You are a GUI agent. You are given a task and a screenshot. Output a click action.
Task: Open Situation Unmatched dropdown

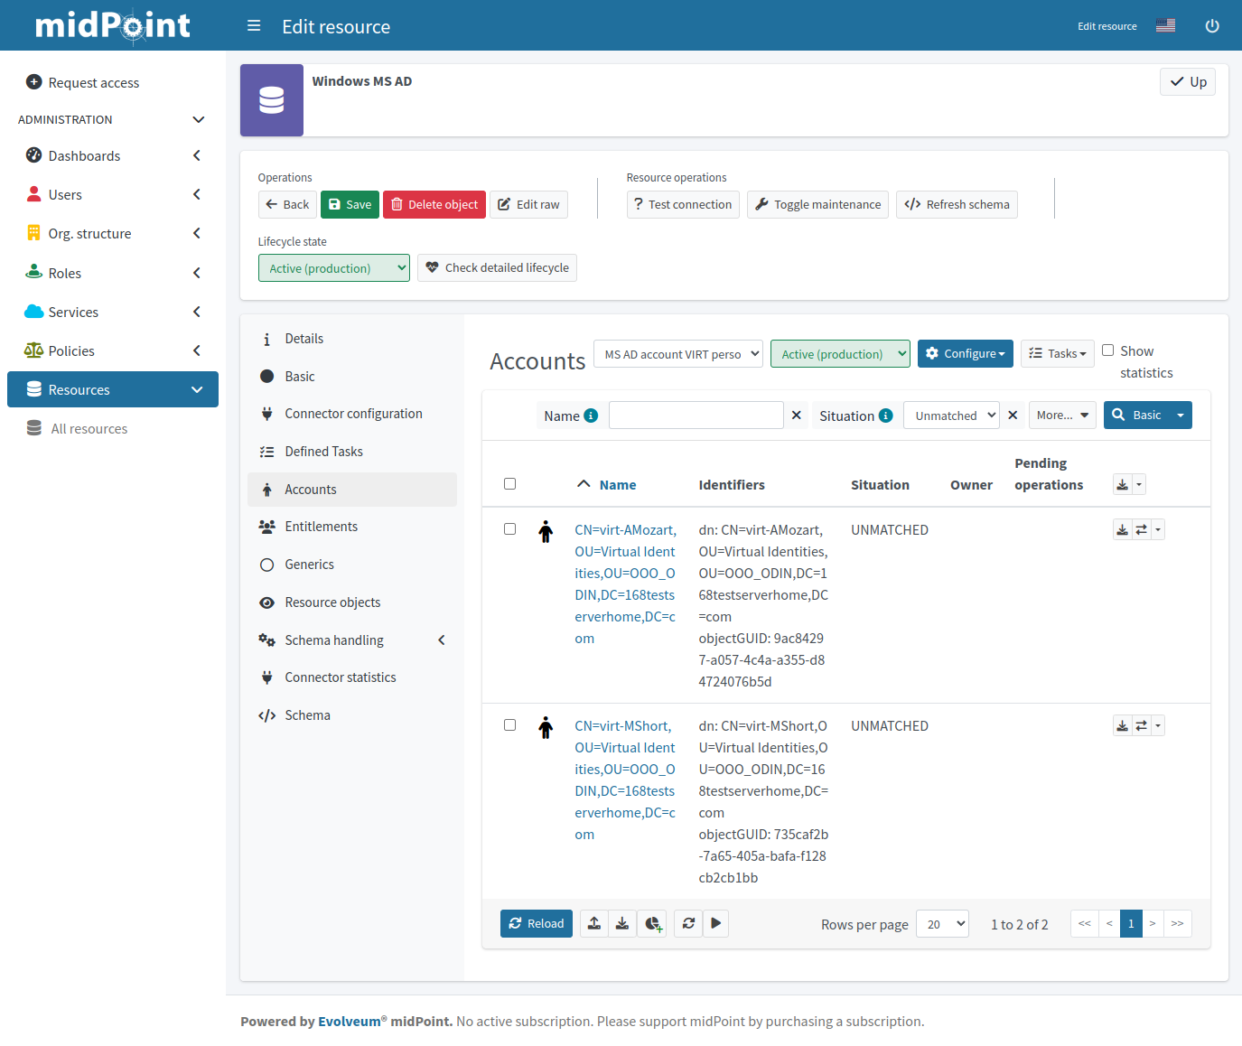click(951, 416)
